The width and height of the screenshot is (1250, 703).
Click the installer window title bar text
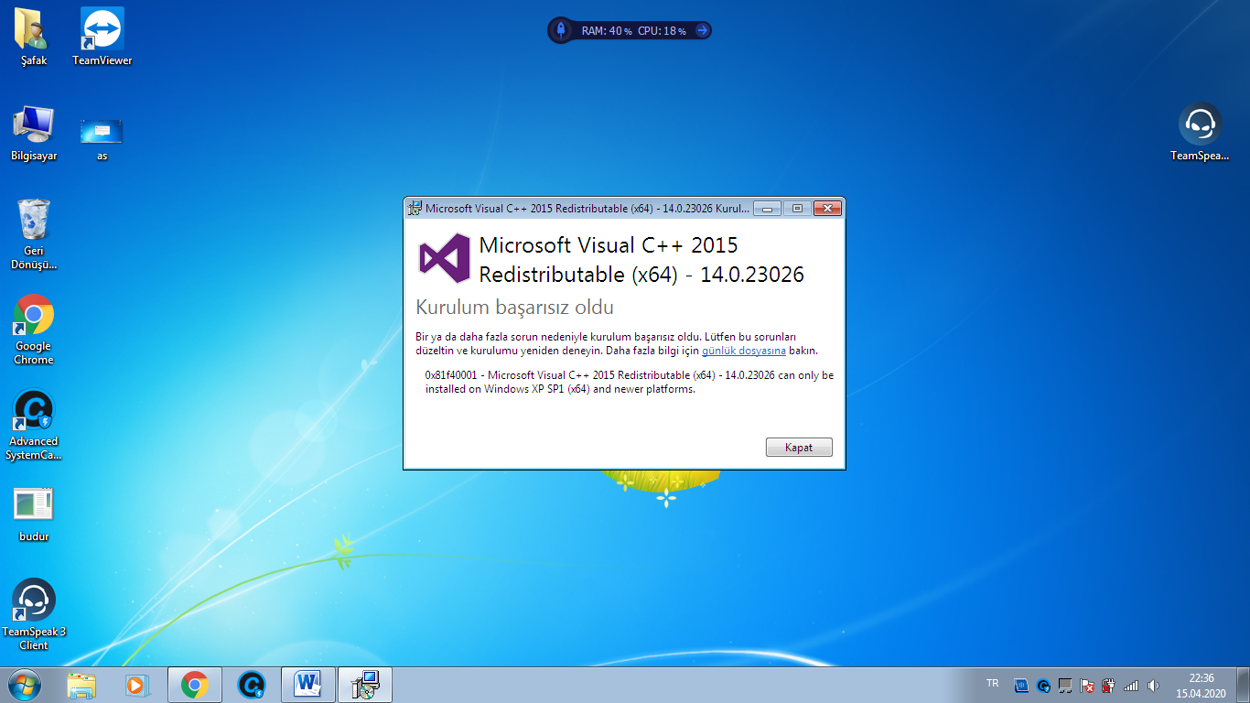point(587,209)
